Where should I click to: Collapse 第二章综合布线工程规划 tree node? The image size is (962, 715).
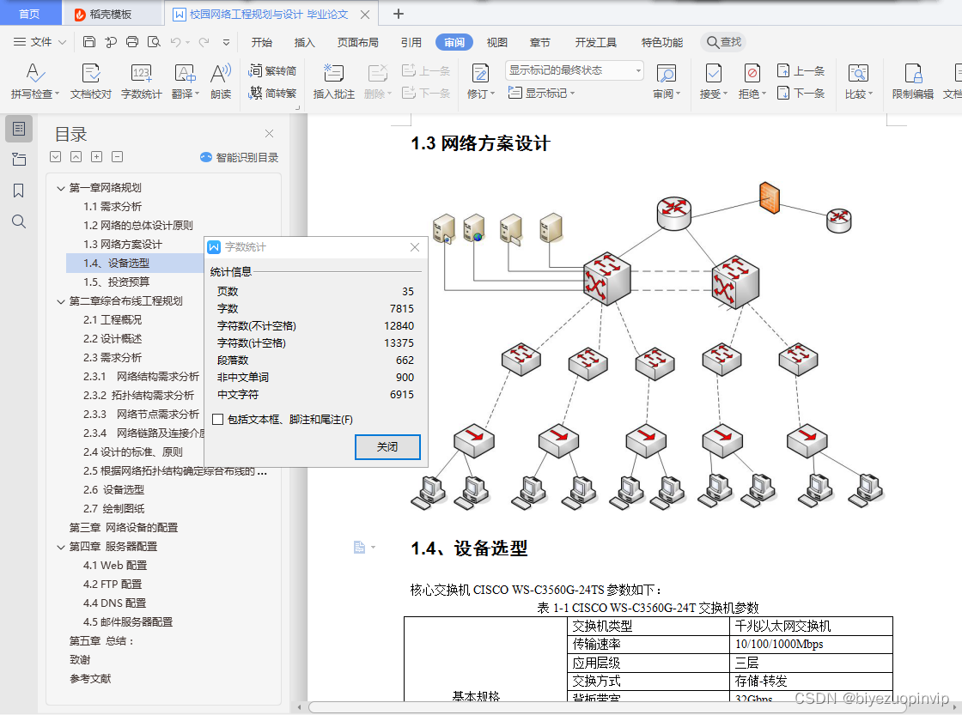pos(61,301)
